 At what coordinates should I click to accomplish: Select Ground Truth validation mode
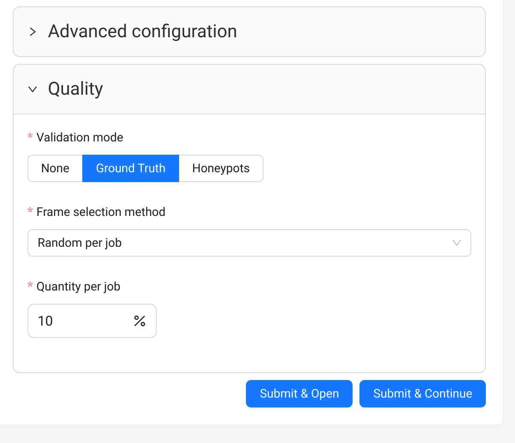point(130,168)
